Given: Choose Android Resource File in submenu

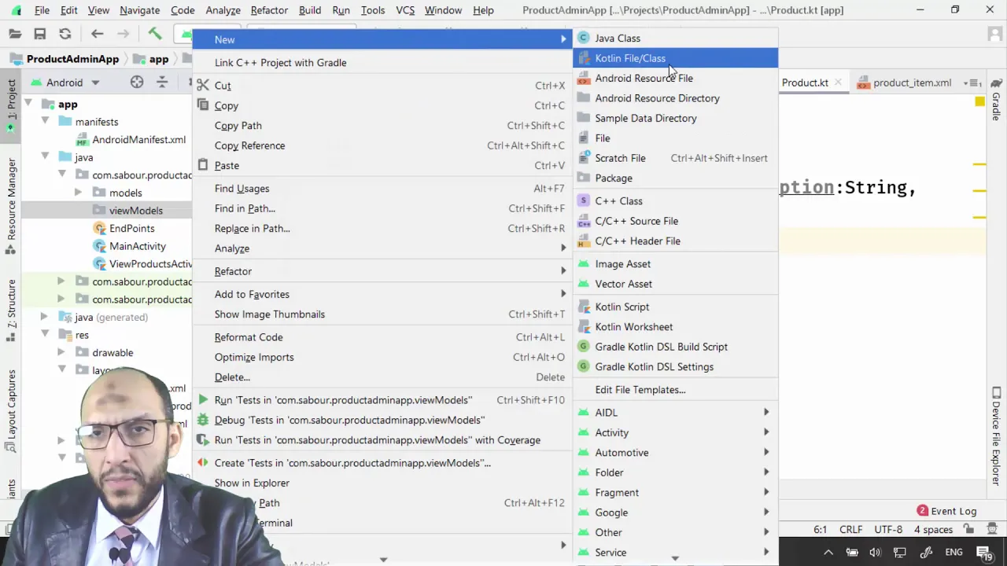Looking at the screenshot, I should [675, 78].
